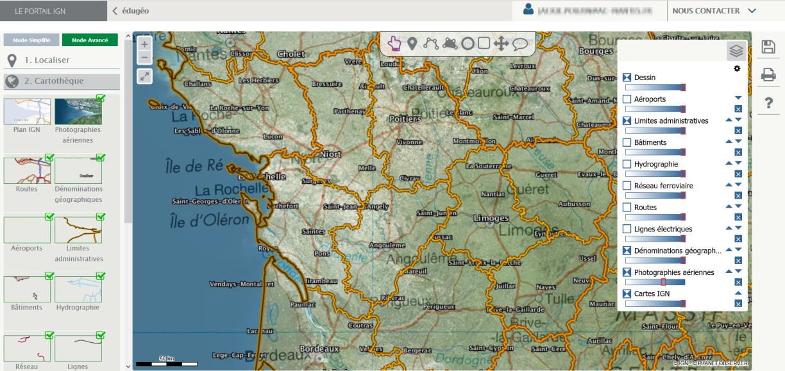
Task: Switch to Mode Simplifié
Action: 31,40
